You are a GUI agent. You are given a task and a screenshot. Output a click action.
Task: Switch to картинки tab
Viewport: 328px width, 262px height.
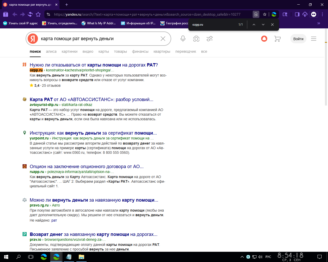tap(69, 51)
